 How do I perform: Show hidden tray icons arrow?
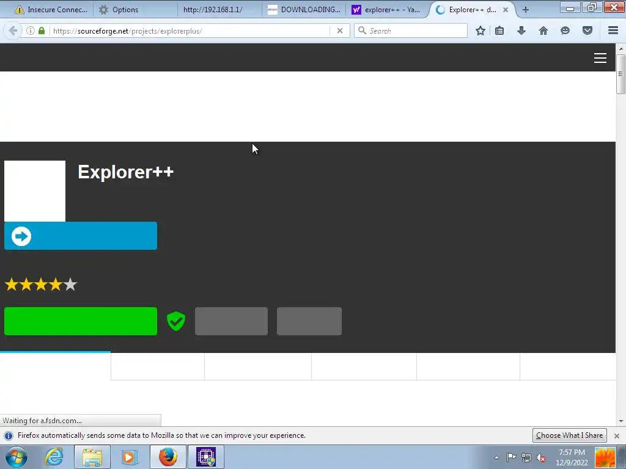click(x=496, y=457)
